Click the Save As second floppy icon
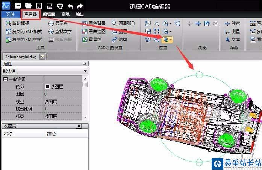This screenshot has width=262, height=170. (50, 6)
